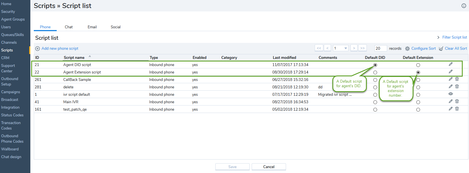
Task: Edit the Agent Extension script row
Action: [451, 71]
